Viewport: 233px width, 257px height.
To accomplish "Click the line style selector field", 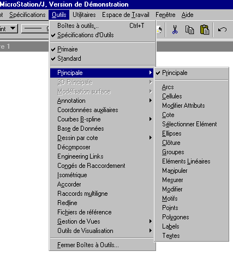I will pyautogui.click(x=35, y=28).
